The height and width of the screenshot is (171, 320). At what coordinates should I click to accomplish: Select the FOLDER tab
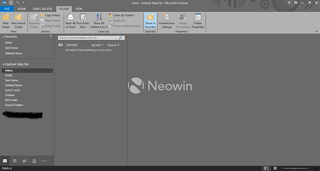(64, 9)
